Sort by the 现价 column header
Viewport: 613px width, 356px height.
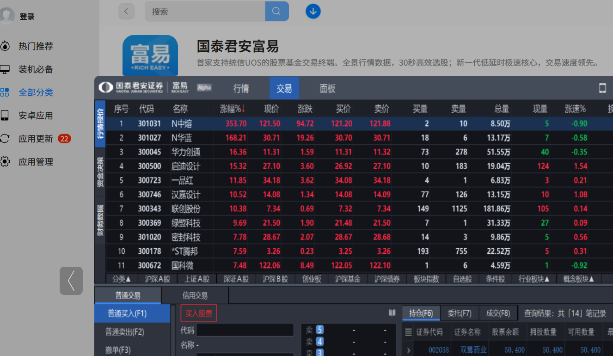click(x=271, y=109)
